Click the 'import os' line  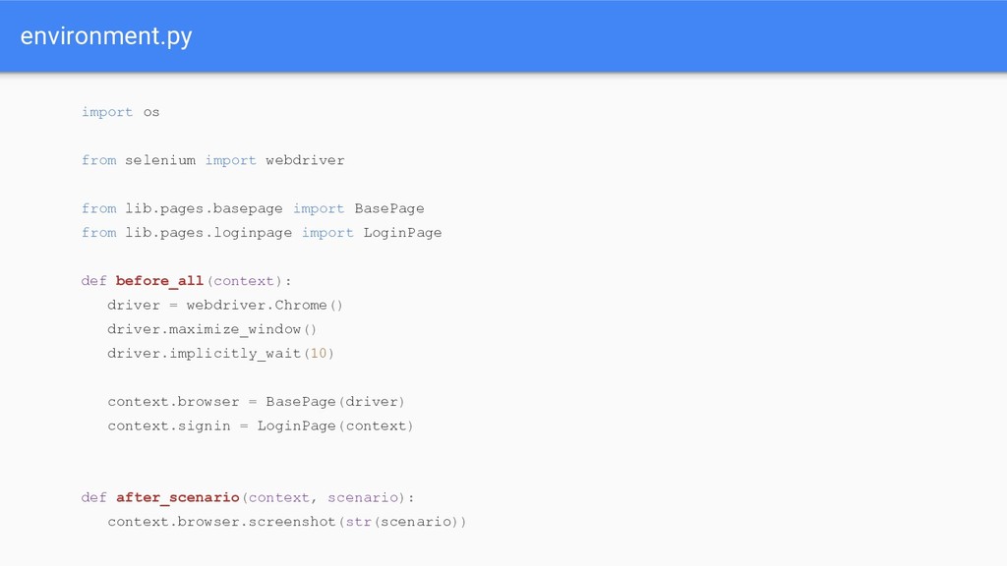120,112
